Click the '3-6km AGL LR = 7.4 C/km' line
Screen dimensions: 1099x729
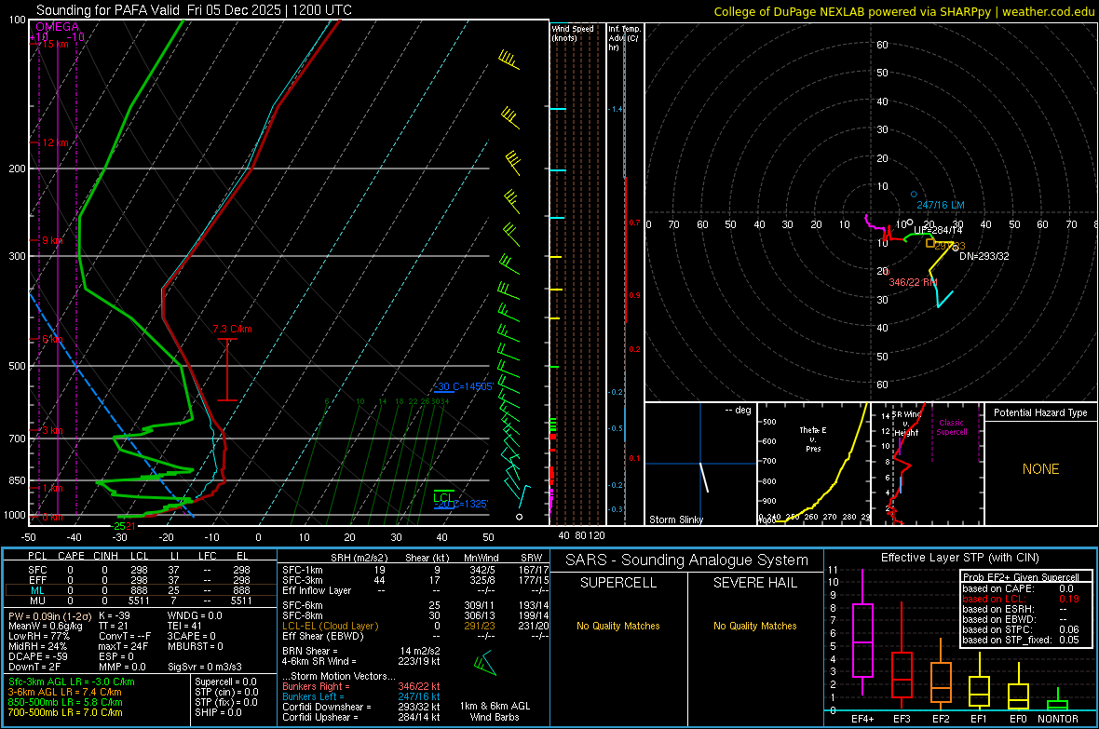click(65, 692)
